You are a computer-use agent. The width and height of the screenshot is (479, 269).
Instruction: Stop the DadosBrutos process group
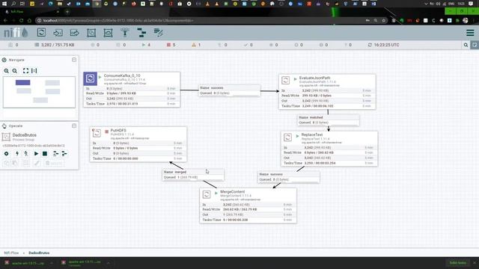(45, 154)
